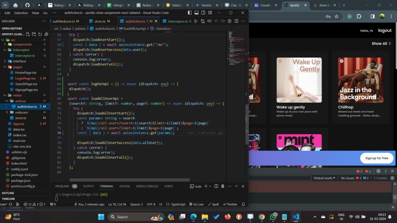The height and width of the screenshot is (223, 397).
Task: Split the terminal panel
Action: [x=216, y=186]
